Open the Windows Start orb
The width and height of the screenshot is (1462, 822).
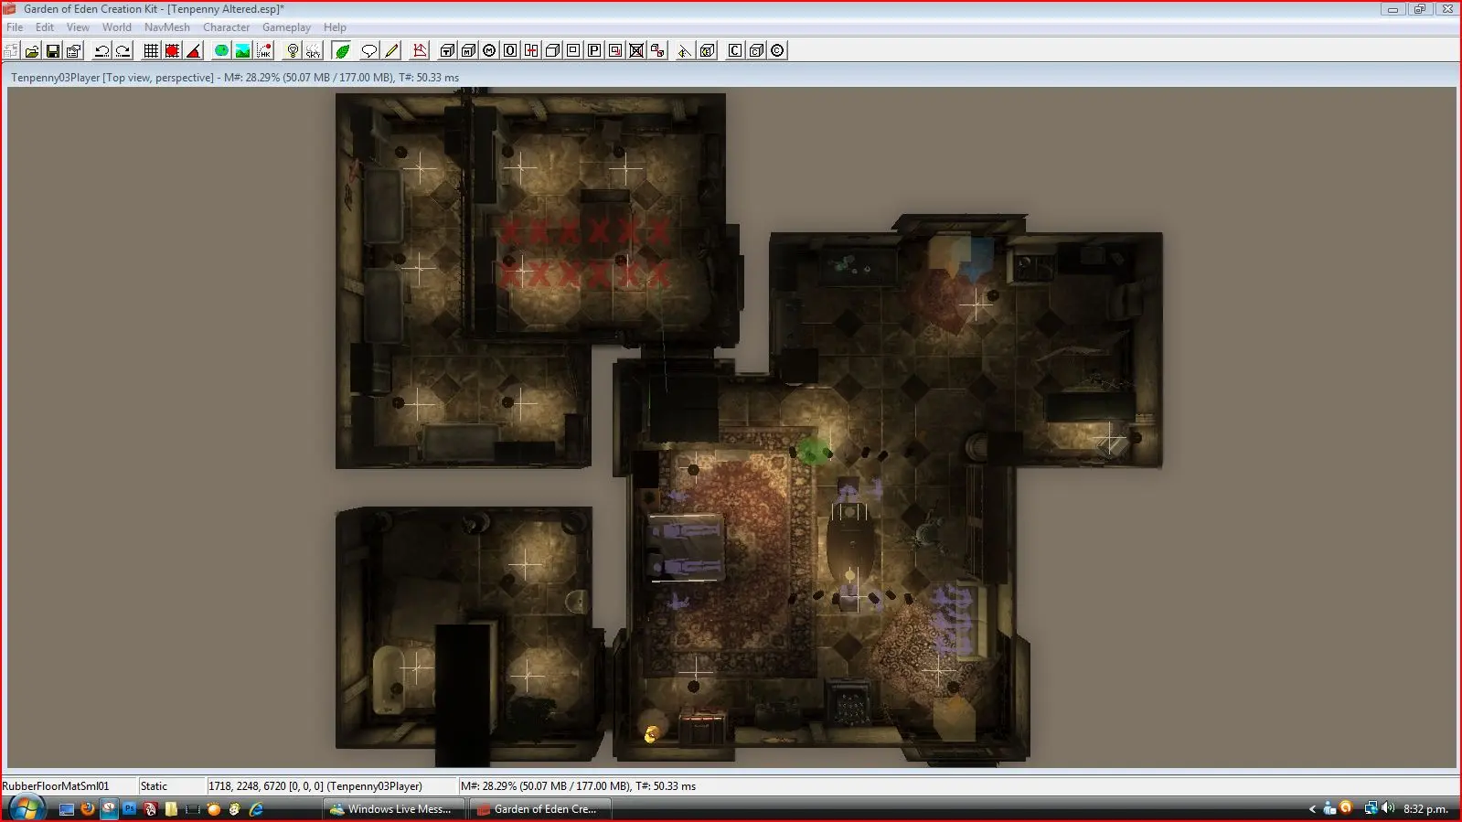click(x=26, y=809)
